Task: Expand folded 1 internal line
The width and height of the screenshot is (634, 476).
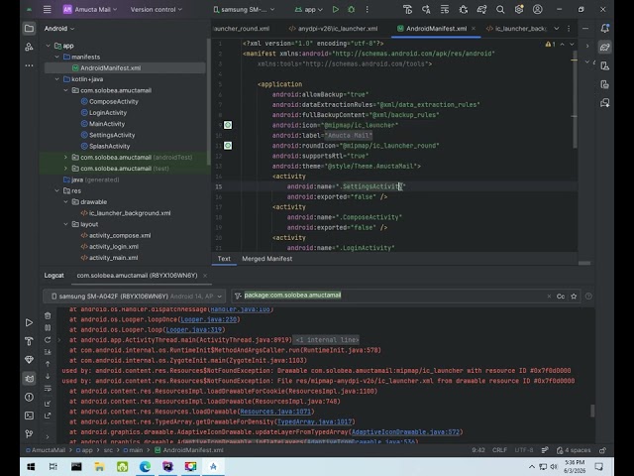Action: pos(326,340)
